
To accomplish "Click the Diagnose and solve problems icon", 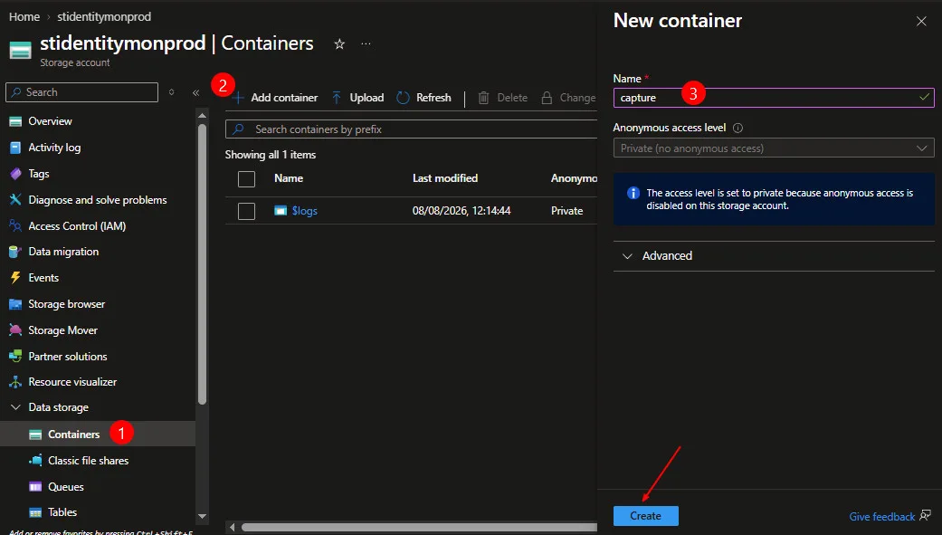I will tap(15, 199).
